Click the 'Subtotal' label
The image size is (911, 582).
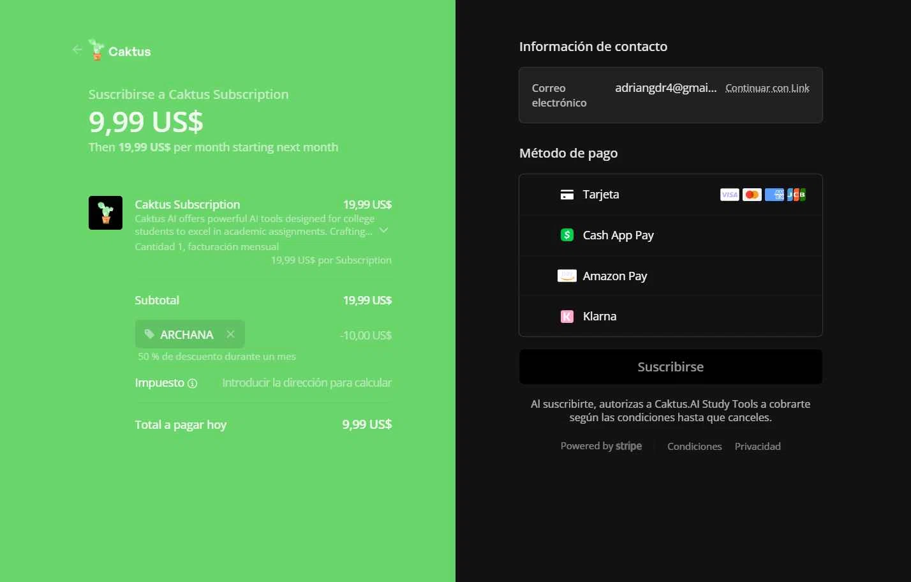point(157,300)
